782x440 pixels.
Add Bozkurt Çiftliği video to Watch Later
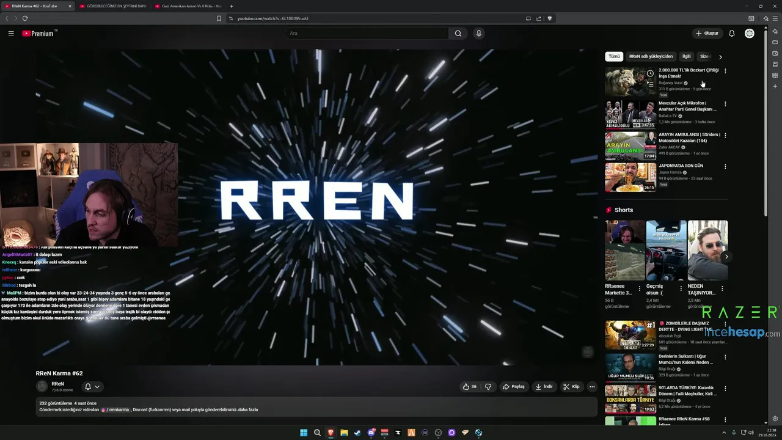click(x=650, y=73)
